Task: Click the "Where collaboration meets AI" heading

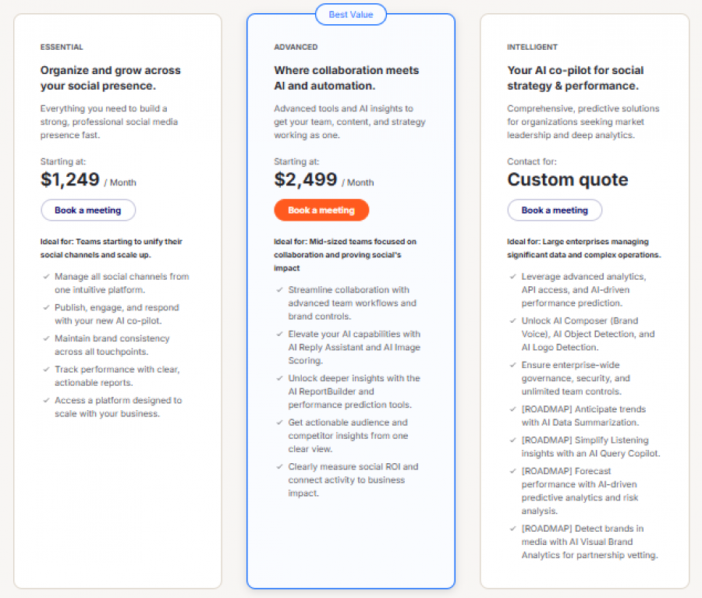Action: pyautogui.click(x=346, y=77)
